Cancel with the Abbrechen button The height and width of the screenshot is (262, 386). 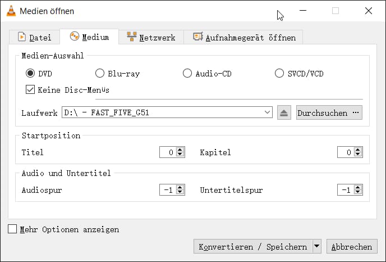352,246
